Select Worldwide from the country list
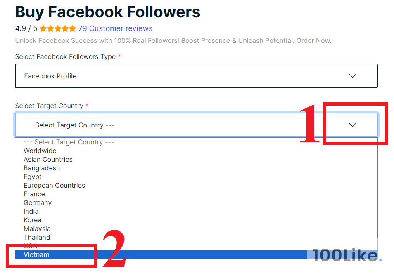The image size is (394, 273). point(40,151)
